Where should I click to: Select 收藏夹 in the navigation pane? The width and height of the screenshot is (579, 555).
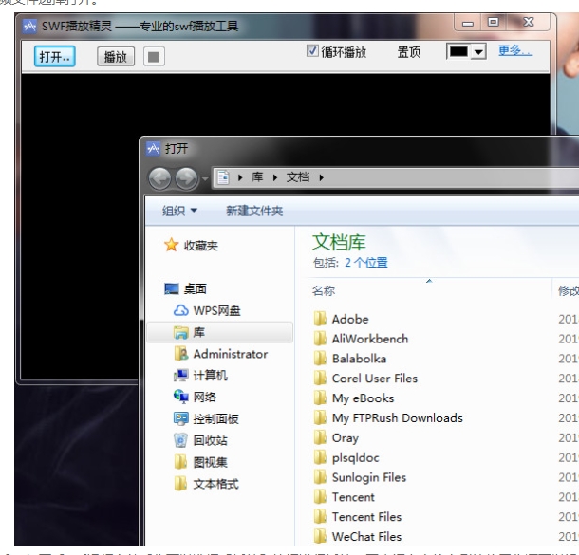(201, 246)
